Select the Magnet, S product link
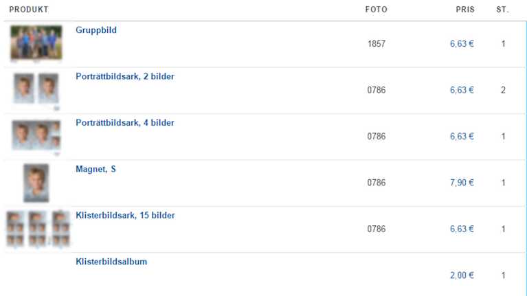This screenshot has width=527, height=296. click(96, 169)
